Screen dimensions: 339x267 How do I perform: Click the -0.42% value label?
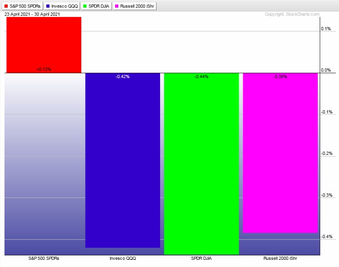pos(123,77)
